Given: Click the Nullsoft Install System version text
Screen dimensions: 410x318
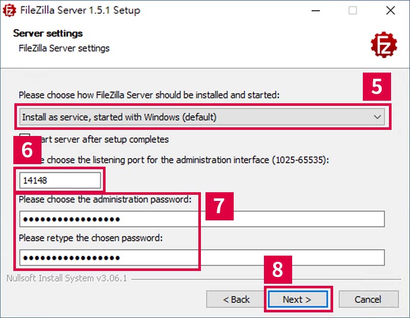Looking at the screenshot, I should [67, 278].
